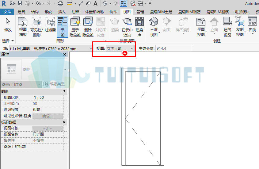Screen dimensions: 259x169
Task: Click 详细程度 value 粗略
Action: pos(48,109)
